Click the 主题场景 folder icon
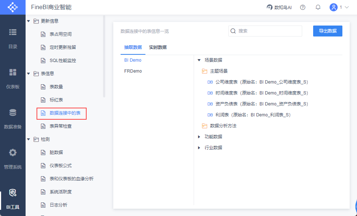The width and height of the screenshot is (357, 216). point(205,71)
